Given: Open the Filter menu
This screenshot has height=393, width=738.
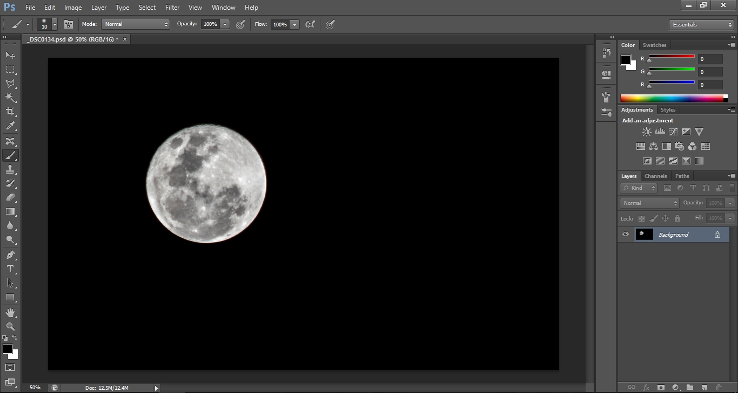Looking at the screenshot, I should click(x=172, y=7).
